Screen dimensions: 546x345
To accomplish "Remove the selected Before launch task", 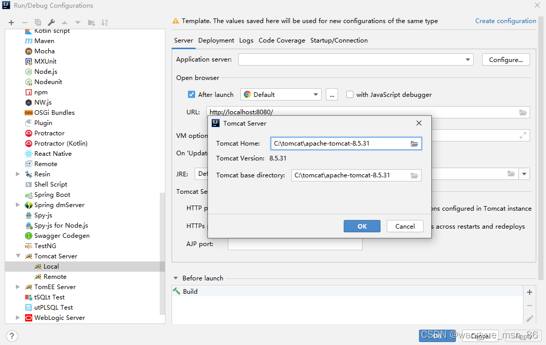I will (529, 306).
